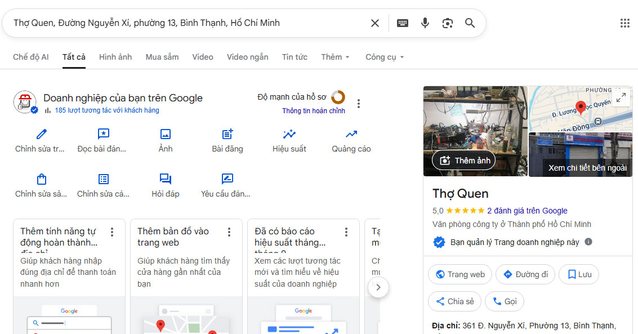Open the "Ảnh" photos icon
638x334 pixels.
point(165,135)
